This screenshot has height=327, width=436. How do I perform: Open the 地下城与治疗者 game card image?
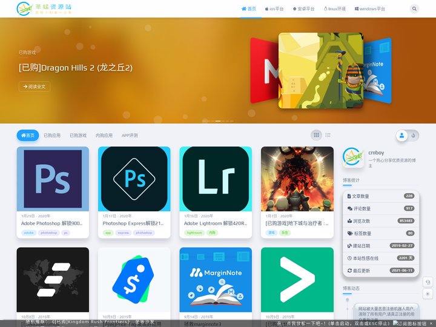[x=297, y=179]
